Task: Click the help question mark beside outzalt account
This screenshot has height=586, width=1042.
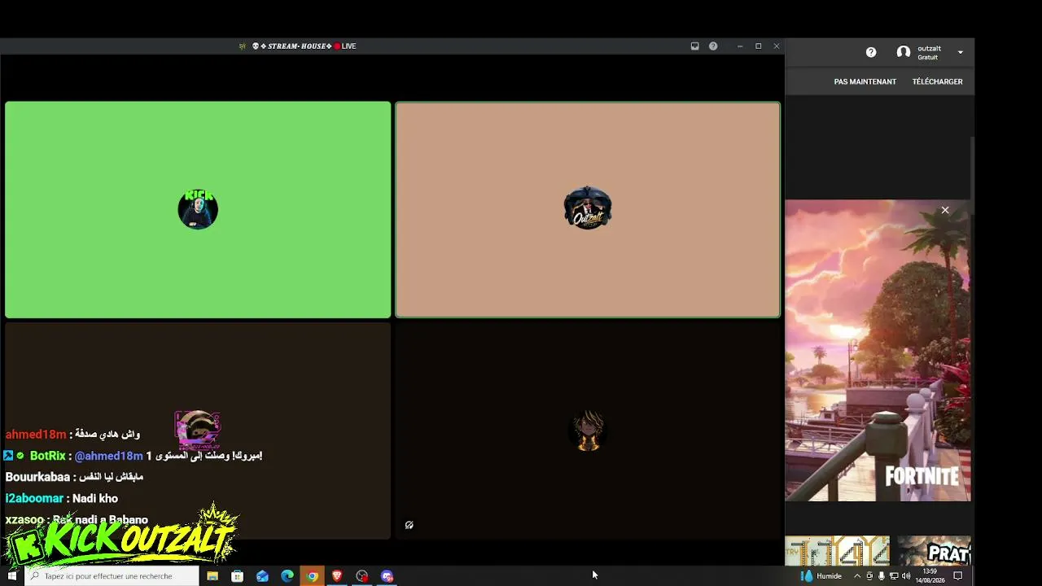Action: [x=871, y=52]
